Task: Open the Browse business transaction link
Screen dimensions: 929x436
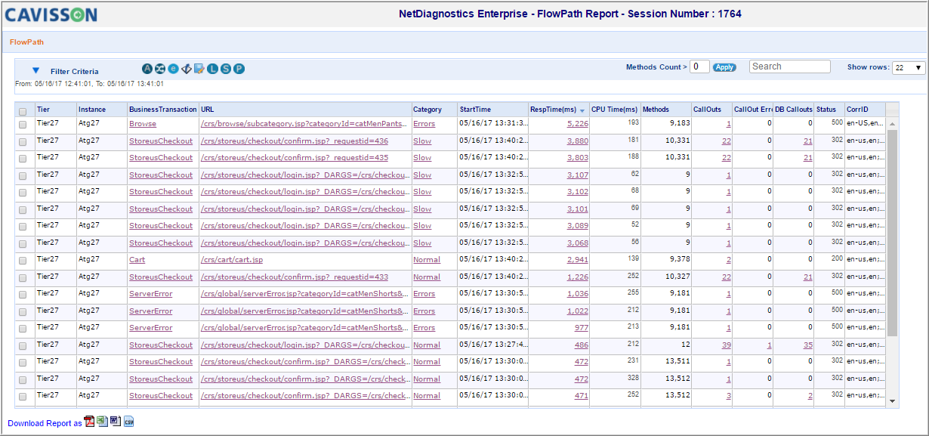Action: (x=143, y=124)
